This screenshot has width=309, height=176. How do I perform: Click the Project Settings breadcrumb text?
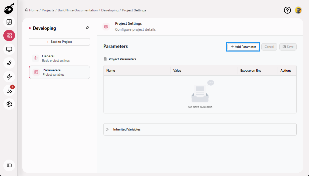coord(134,10)
